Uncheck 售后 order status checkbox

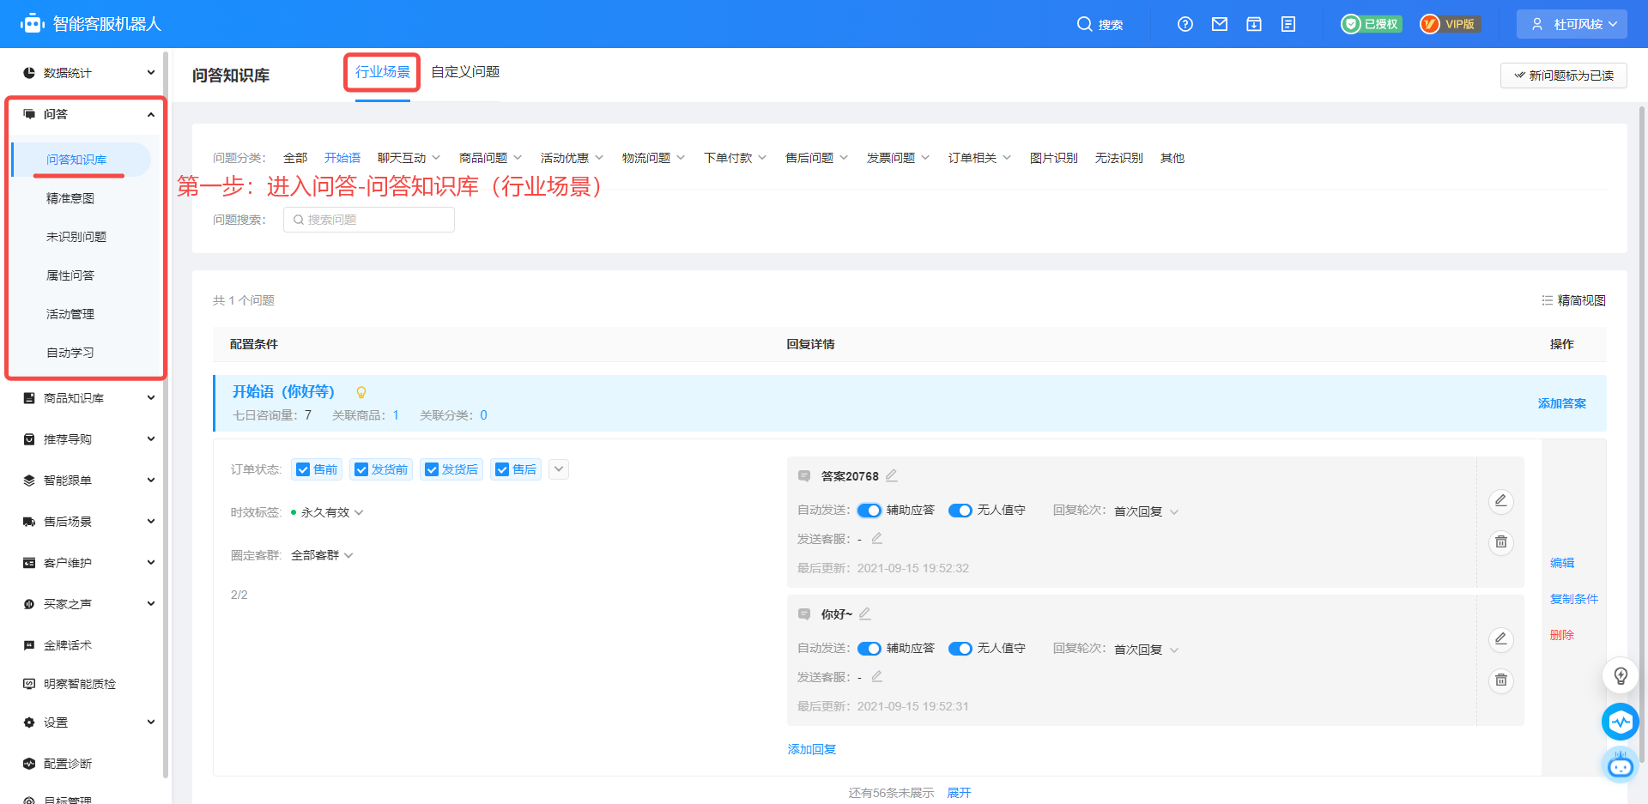pyautogui.click(x=502, y=469)
